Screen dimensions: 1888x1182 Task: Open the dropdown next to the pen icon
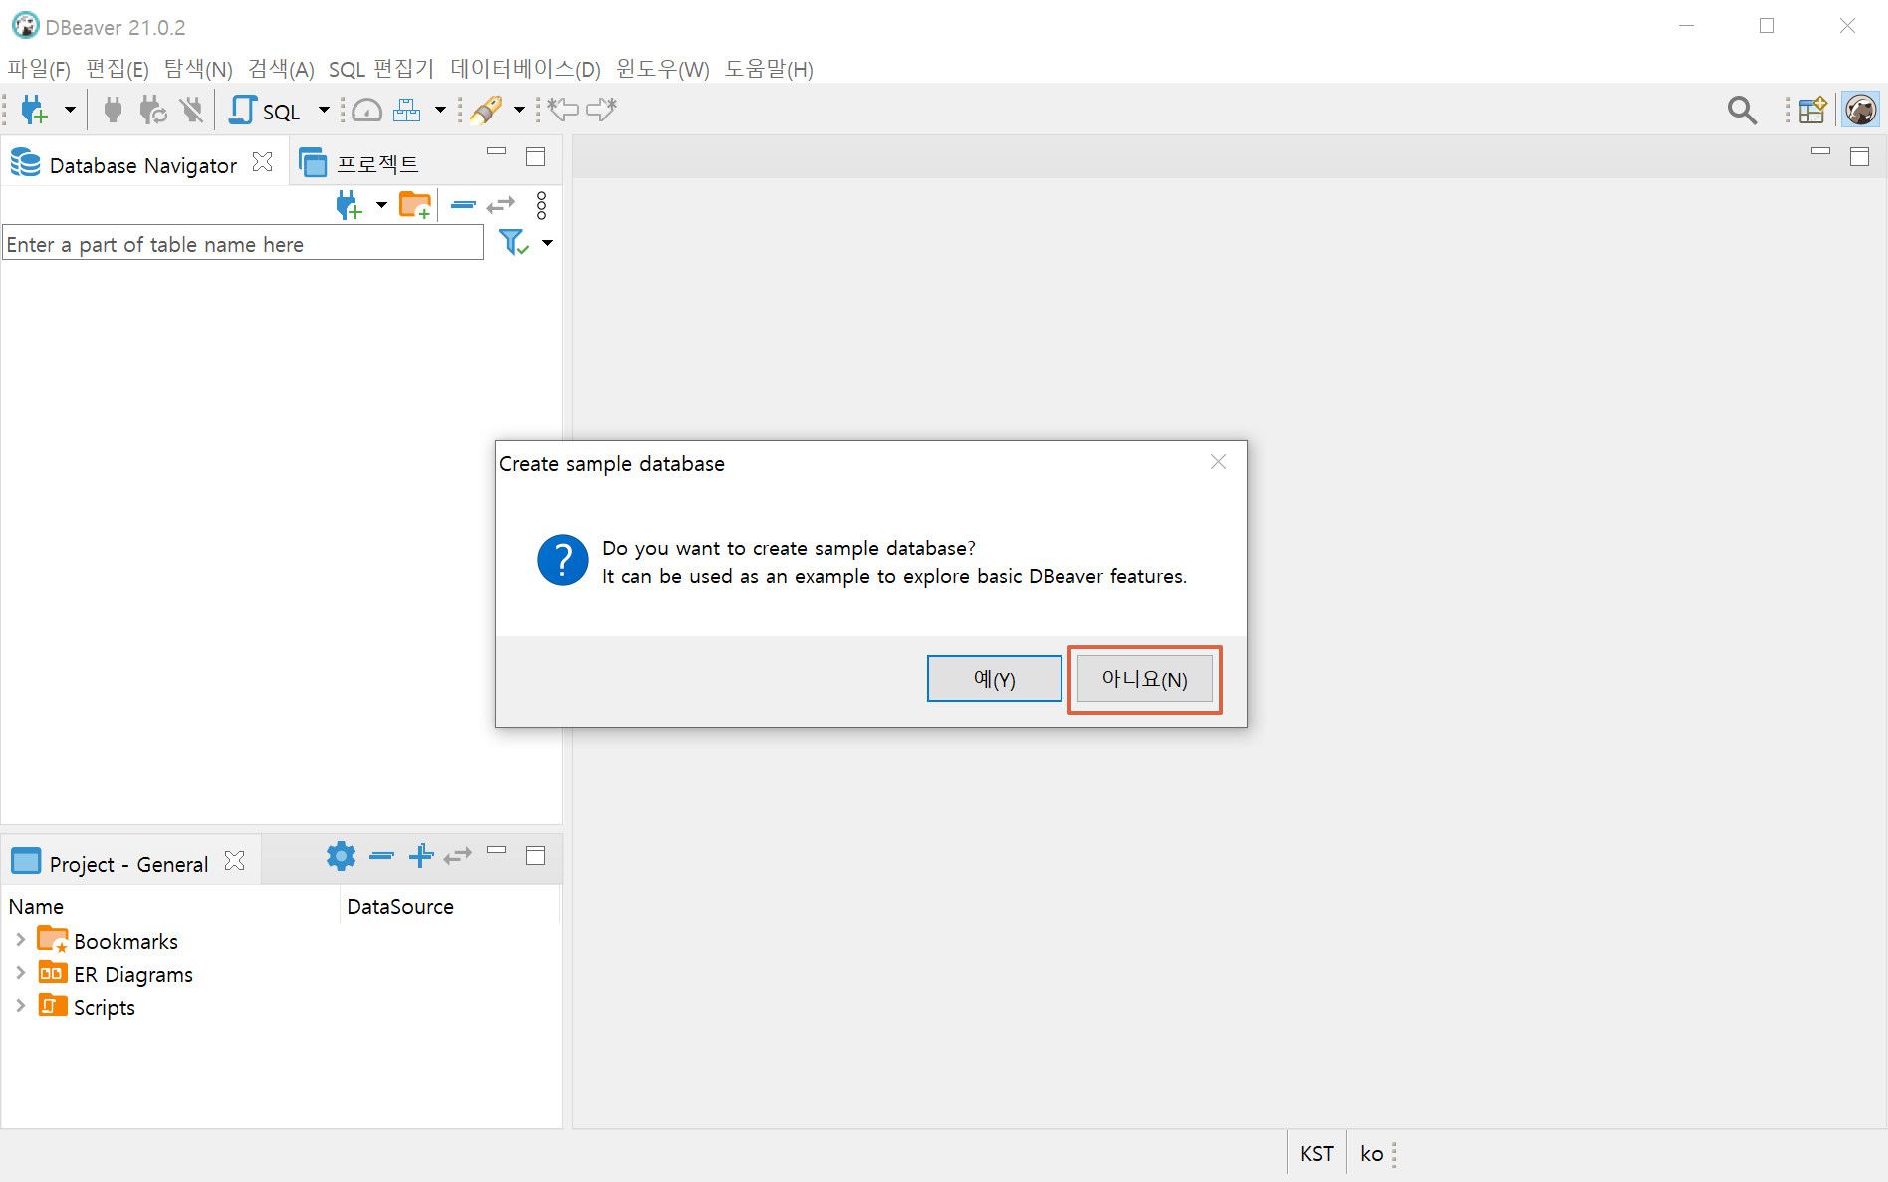519,110
